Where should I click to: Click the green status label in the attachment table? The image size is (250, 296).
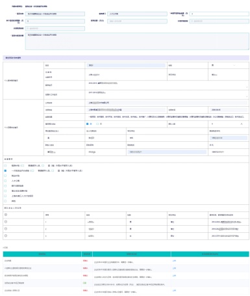click(x=85, y=283)
